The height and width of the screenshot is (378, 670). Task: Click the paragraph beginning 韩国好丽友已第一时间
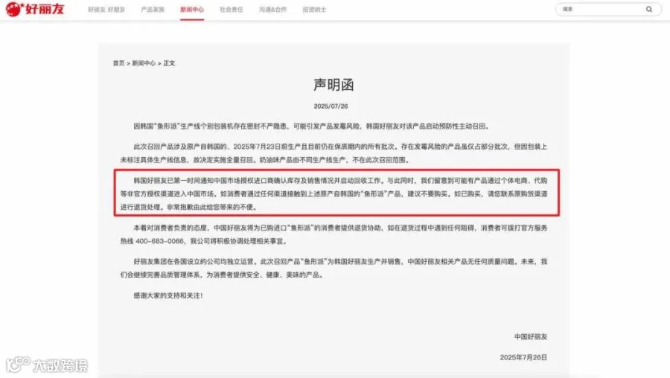click(x=334, y=194)
